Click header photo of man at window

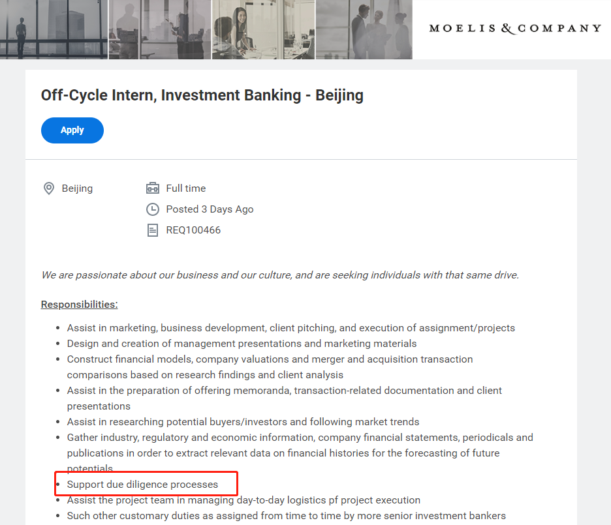coord(54,29)
